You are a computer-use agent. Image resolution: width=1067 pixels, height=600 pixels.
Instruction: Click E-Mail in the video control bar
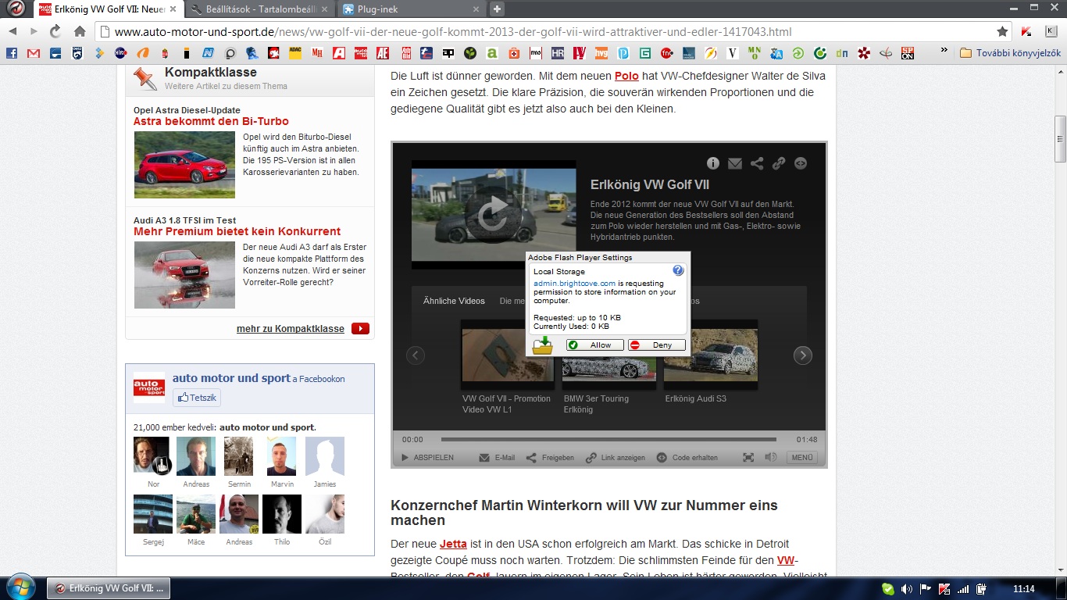(x=497, y=458)
